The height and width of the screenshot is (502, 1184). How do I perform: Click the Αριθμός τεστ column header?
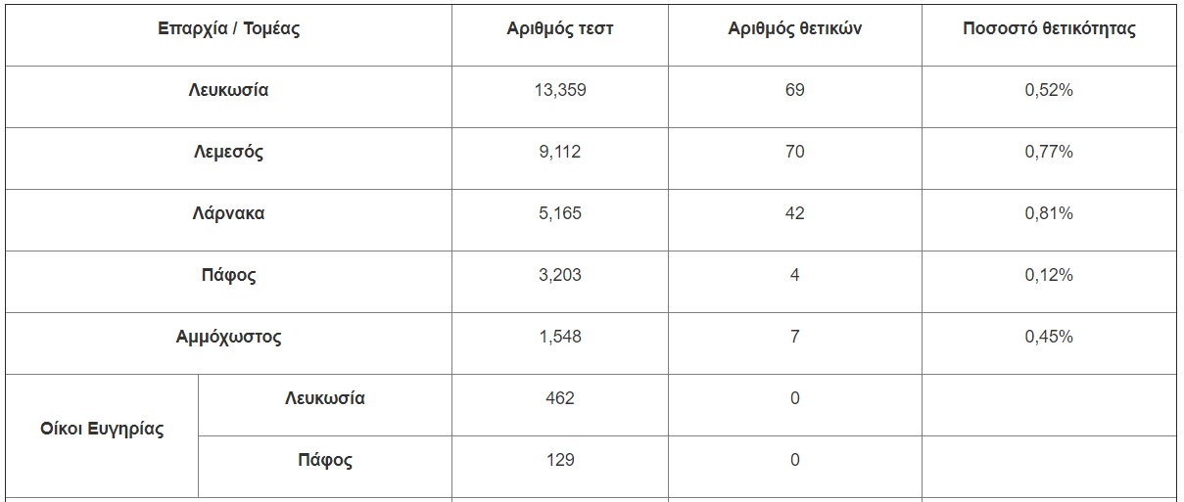[559, 29]
